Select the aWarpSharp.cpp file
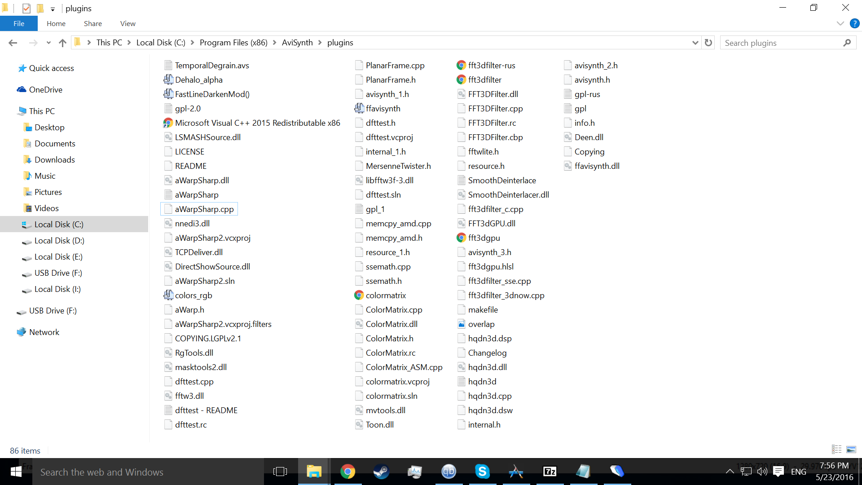Viewport: 862px width, 485px height. pyautogui.click(x=199, y=209)
